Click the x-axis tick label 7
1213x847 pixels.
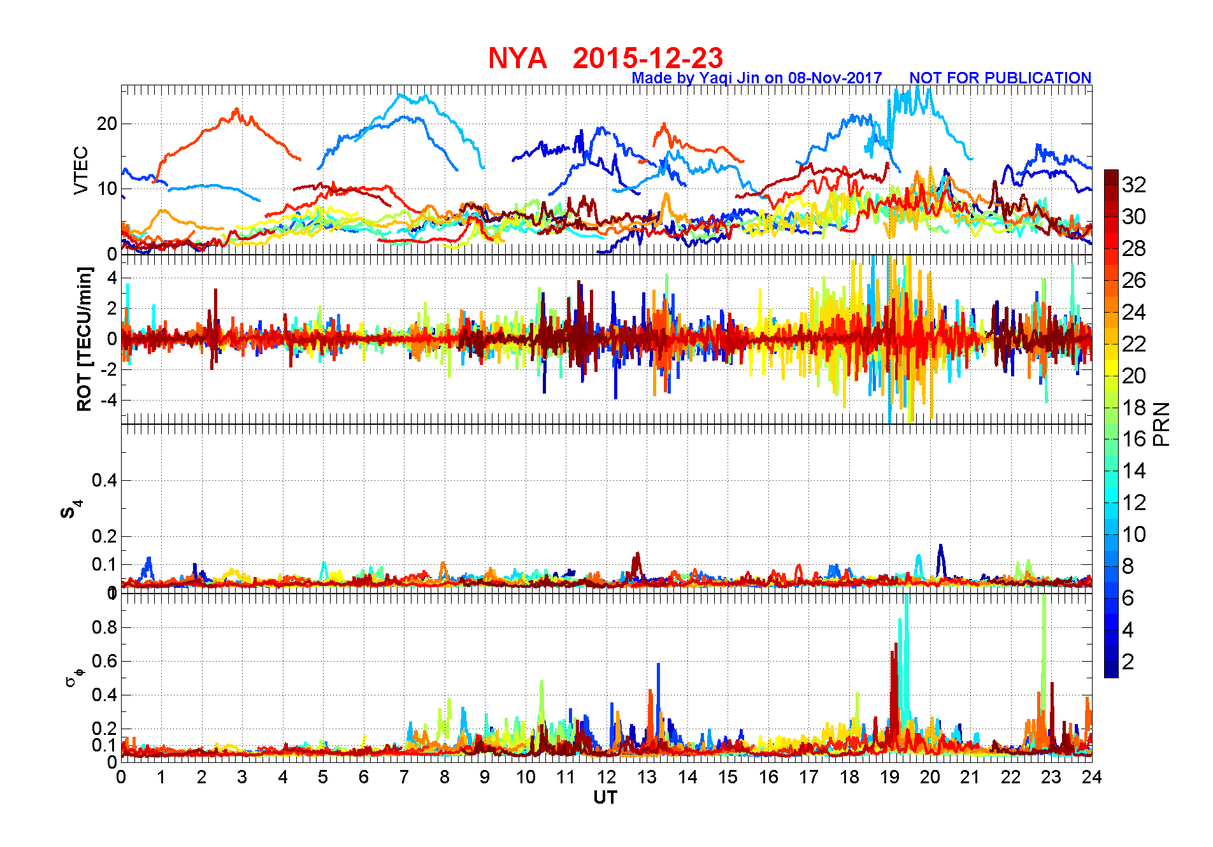[x=404, y=777]
